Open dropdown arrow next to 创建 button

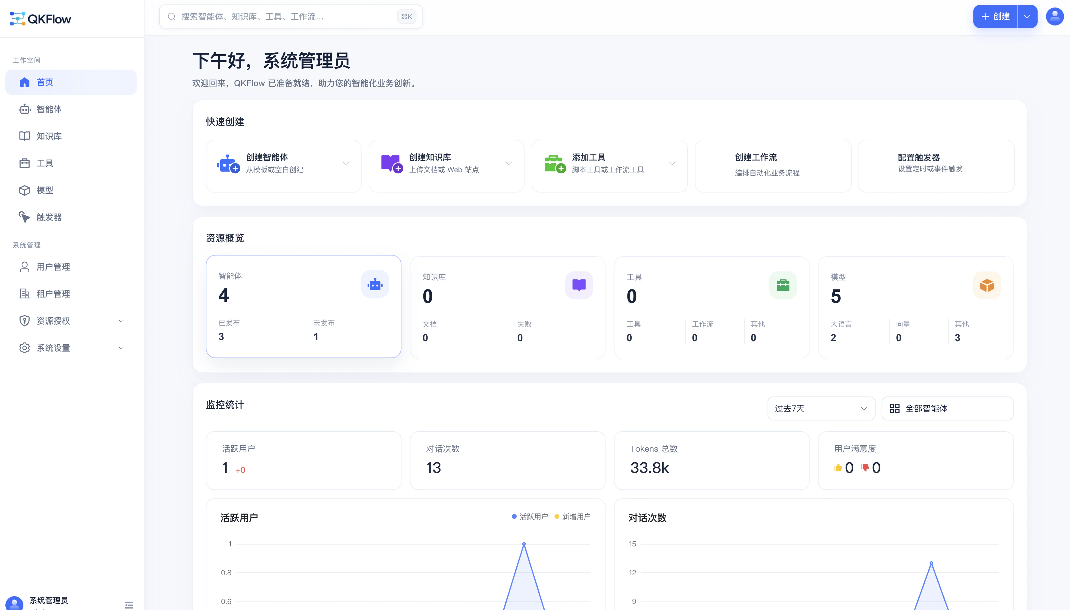pos(1027,16)
